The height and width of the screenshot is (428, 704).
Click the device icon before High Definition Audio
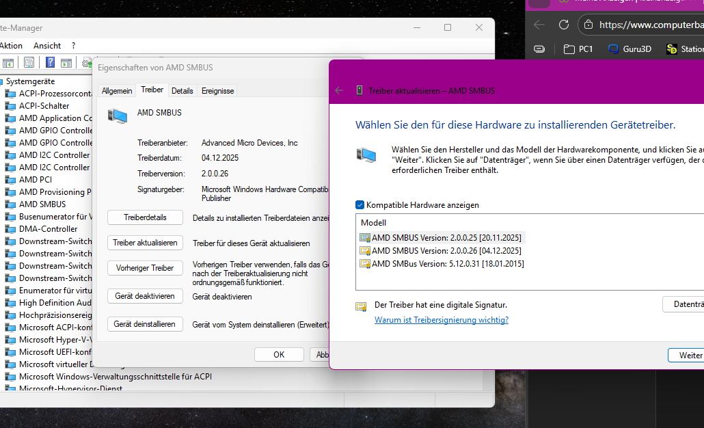click(x=10, y=303)
